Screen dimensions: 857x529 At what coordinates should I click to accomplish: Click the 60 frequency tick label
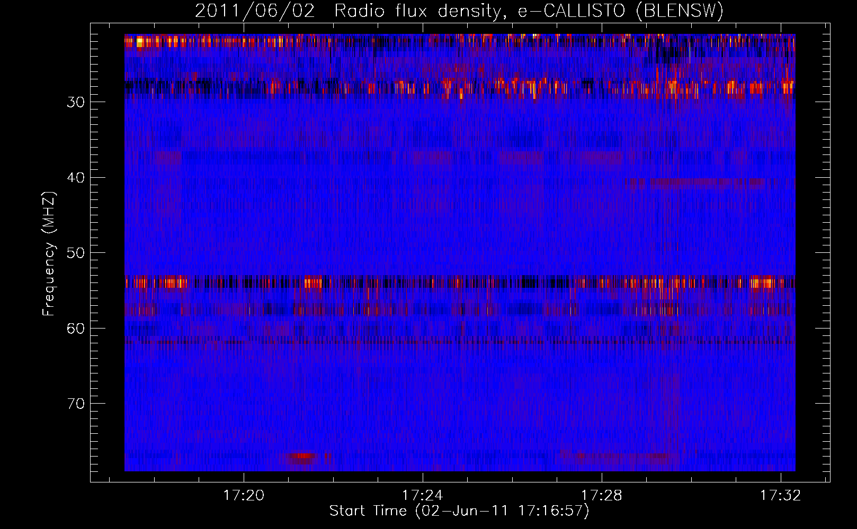click(76, 329)
